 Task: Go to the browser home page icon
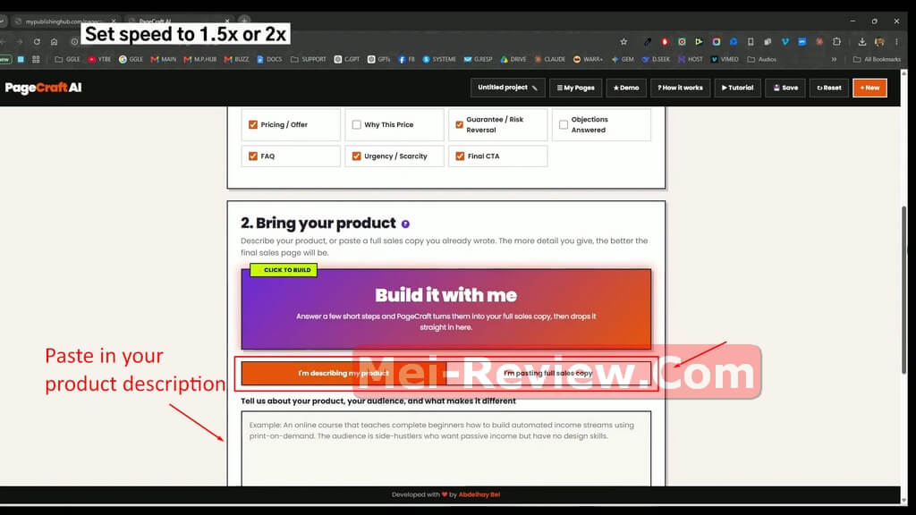pos(54,42)
